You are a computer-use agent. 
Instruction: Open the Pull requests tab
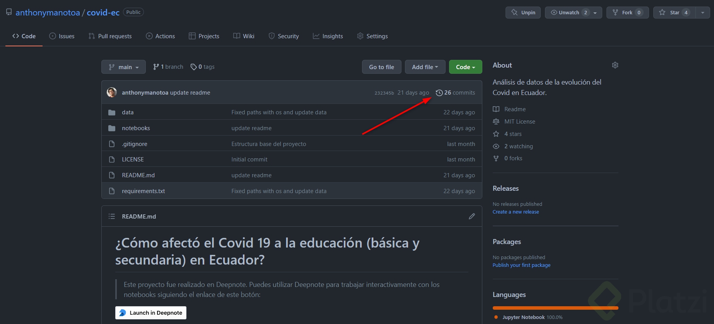coord(110,36)
